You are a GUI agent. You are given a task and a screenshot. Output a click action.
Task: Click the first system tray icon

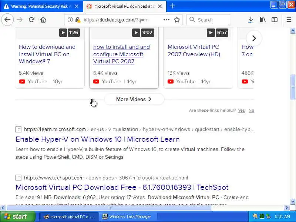tap(255, 216)
